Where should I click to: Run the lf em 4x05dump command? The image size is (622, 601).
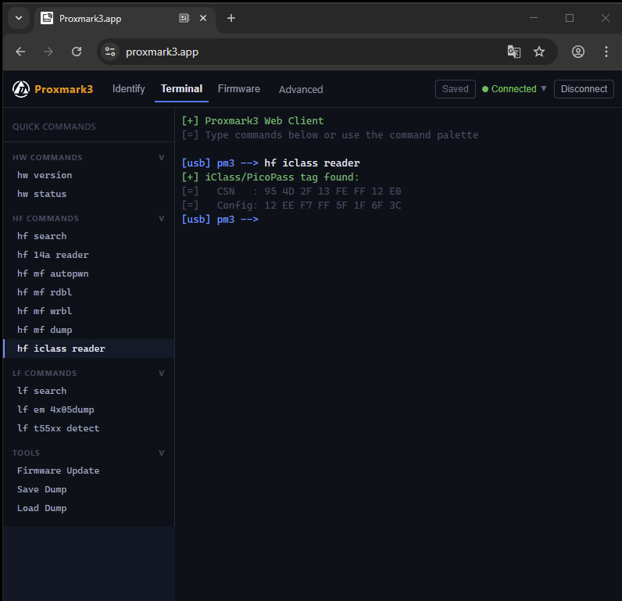click(88, 410)
